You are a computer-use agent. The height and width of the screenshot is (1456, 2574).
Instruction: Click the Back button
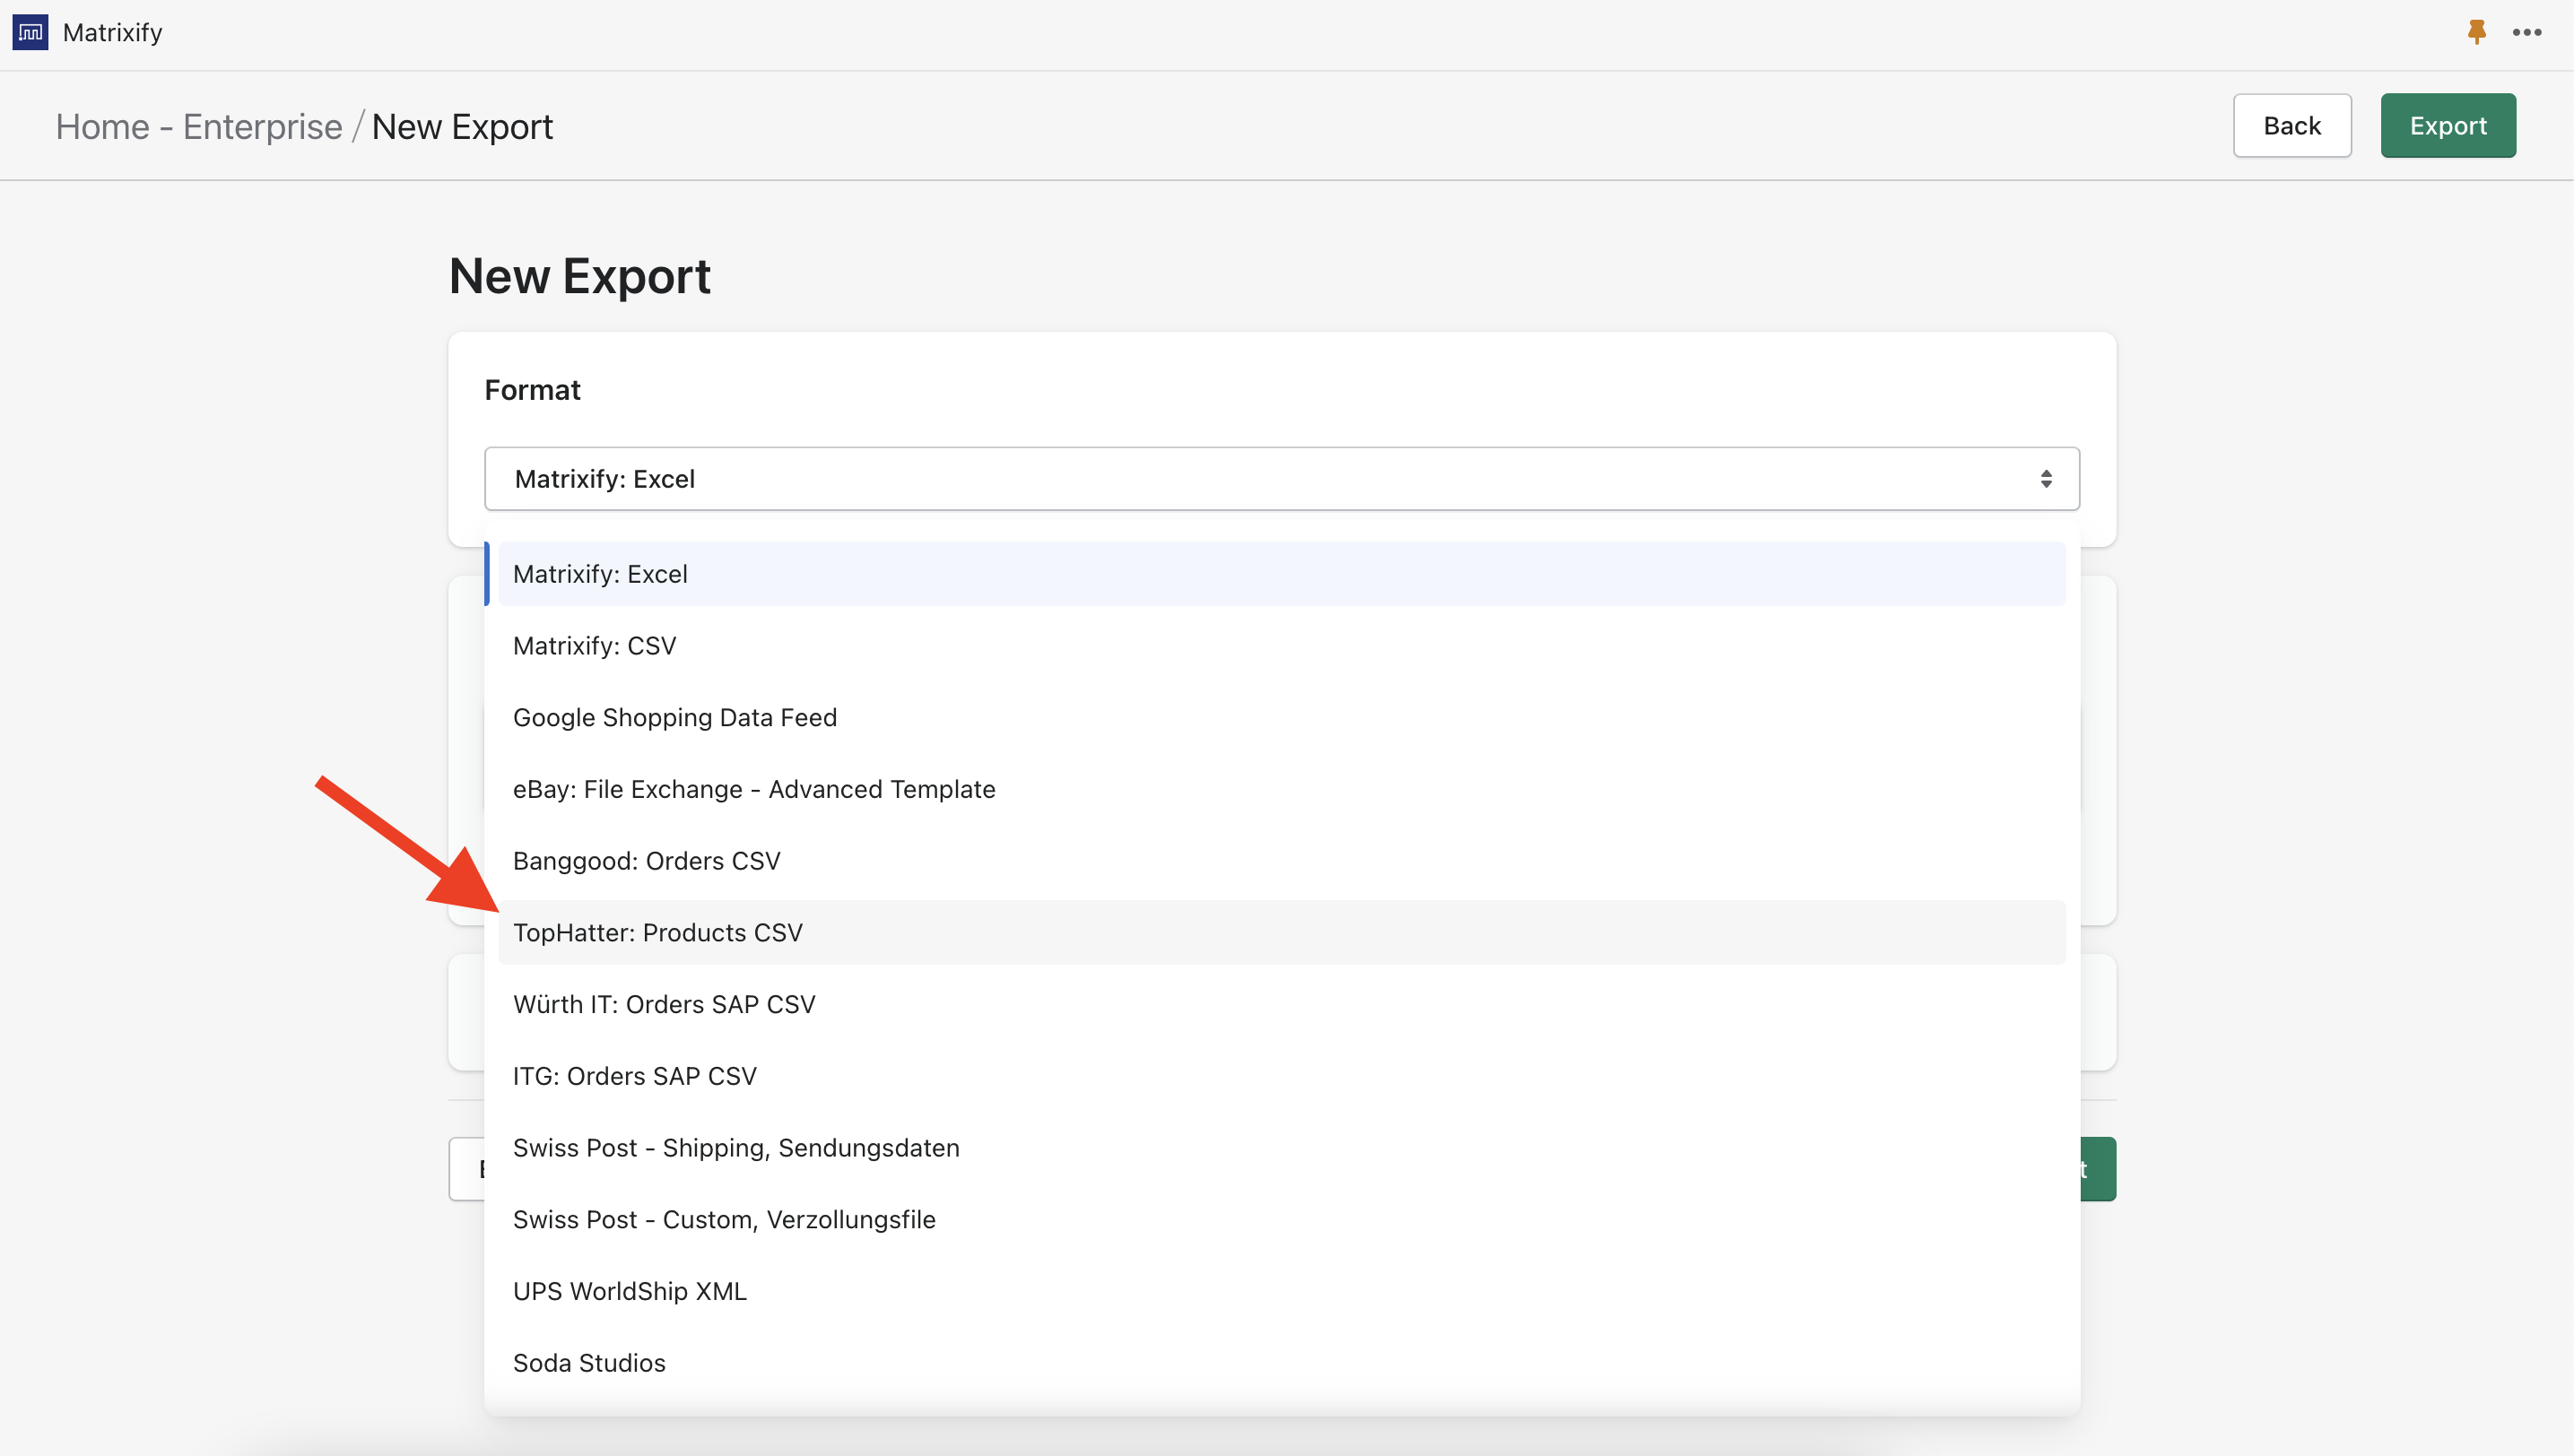click(2291, 125)
